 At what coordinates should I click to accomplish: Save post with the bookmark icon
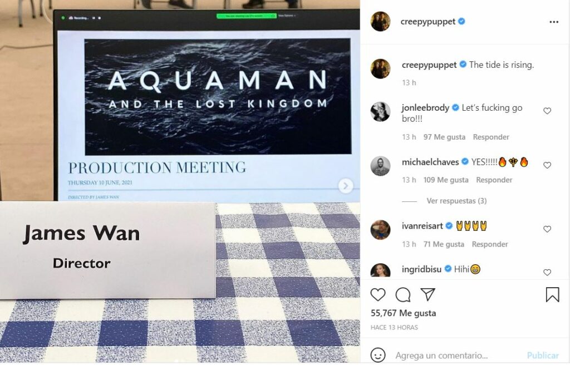[552, 294]
